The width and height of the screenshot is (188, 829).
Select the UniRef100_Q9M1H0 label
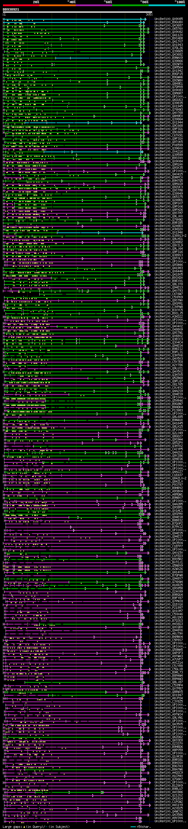pos(169,164)
